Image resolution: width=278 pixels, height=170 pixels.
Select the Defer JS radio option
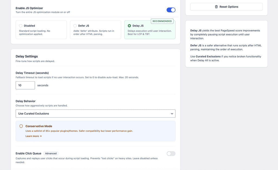75,26
